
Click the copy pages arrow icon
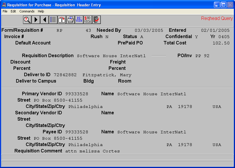[62, 20]
